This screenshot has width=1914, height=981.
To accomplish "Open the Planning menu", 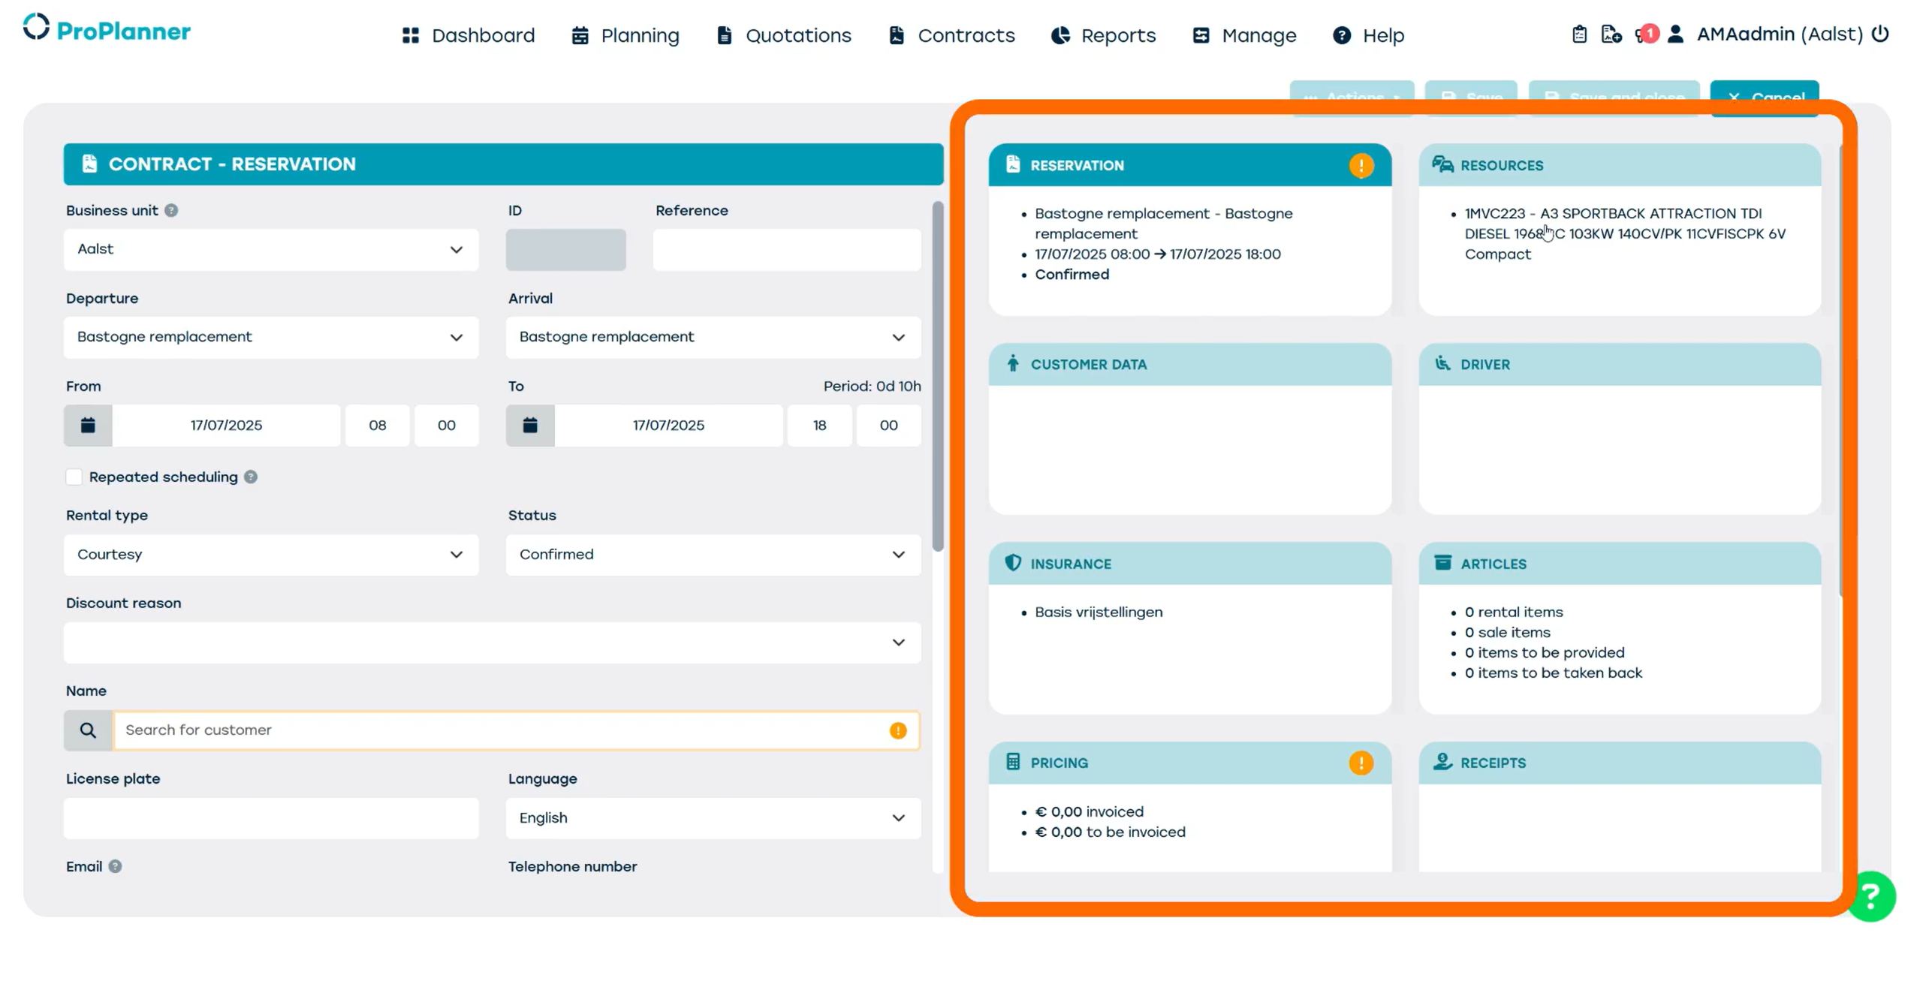I will click(625, 35).
